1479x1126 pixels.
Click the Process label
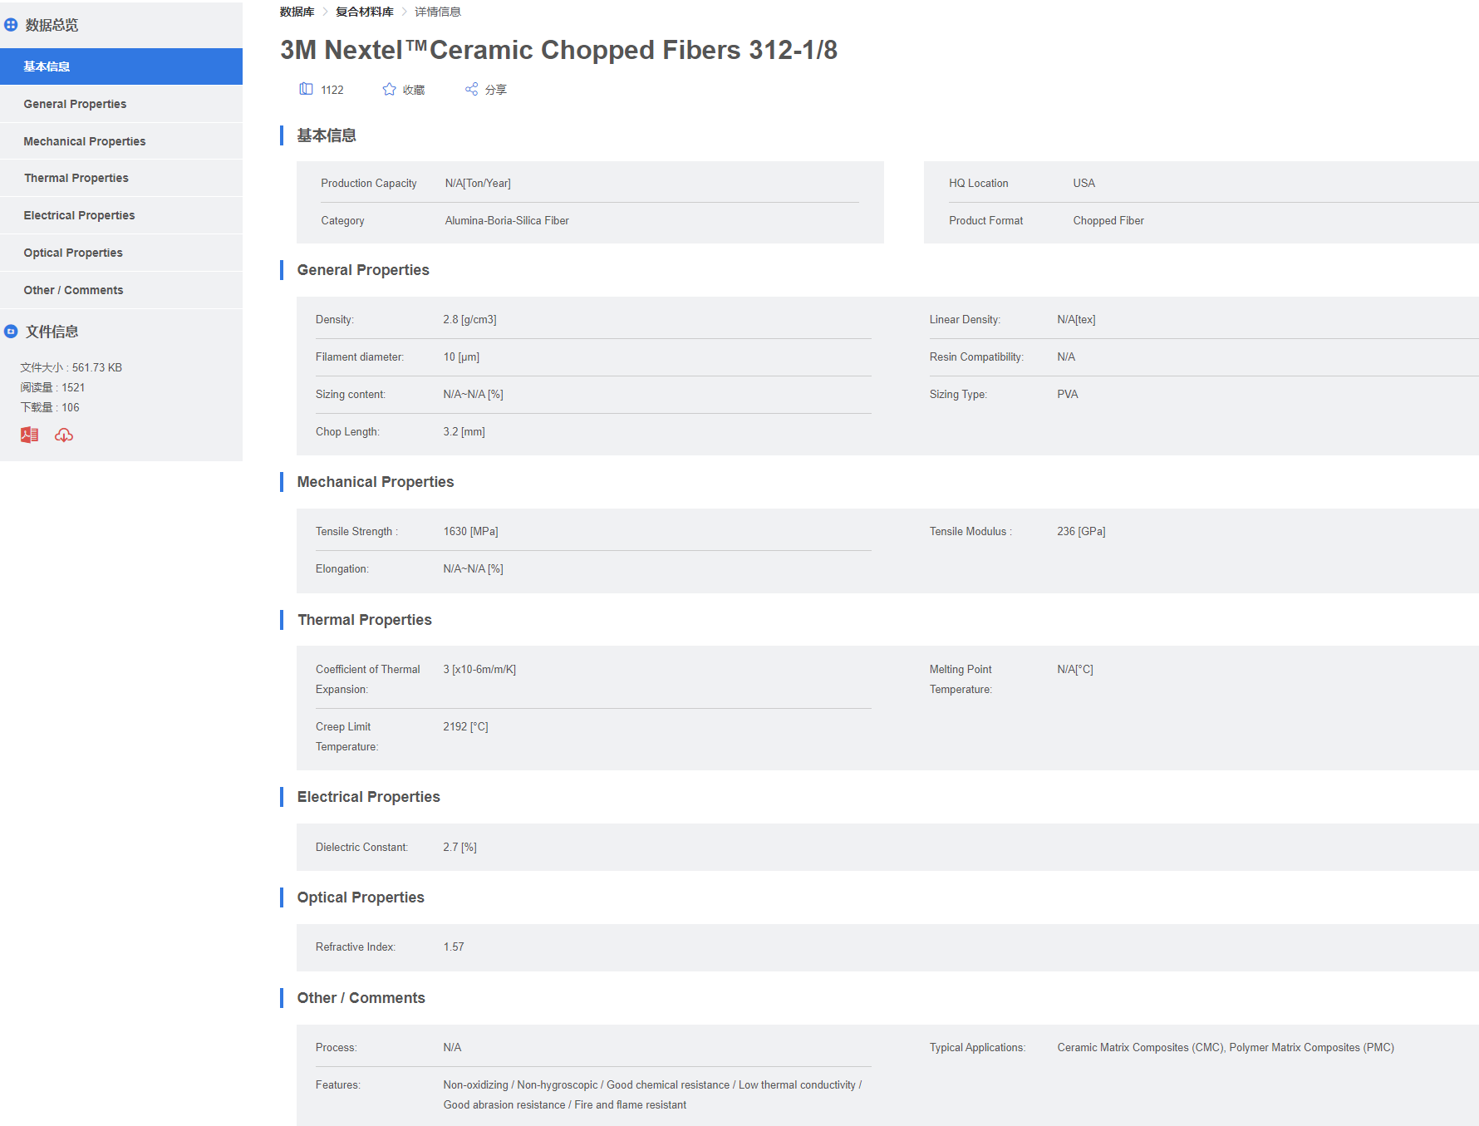coord(336,1048)
